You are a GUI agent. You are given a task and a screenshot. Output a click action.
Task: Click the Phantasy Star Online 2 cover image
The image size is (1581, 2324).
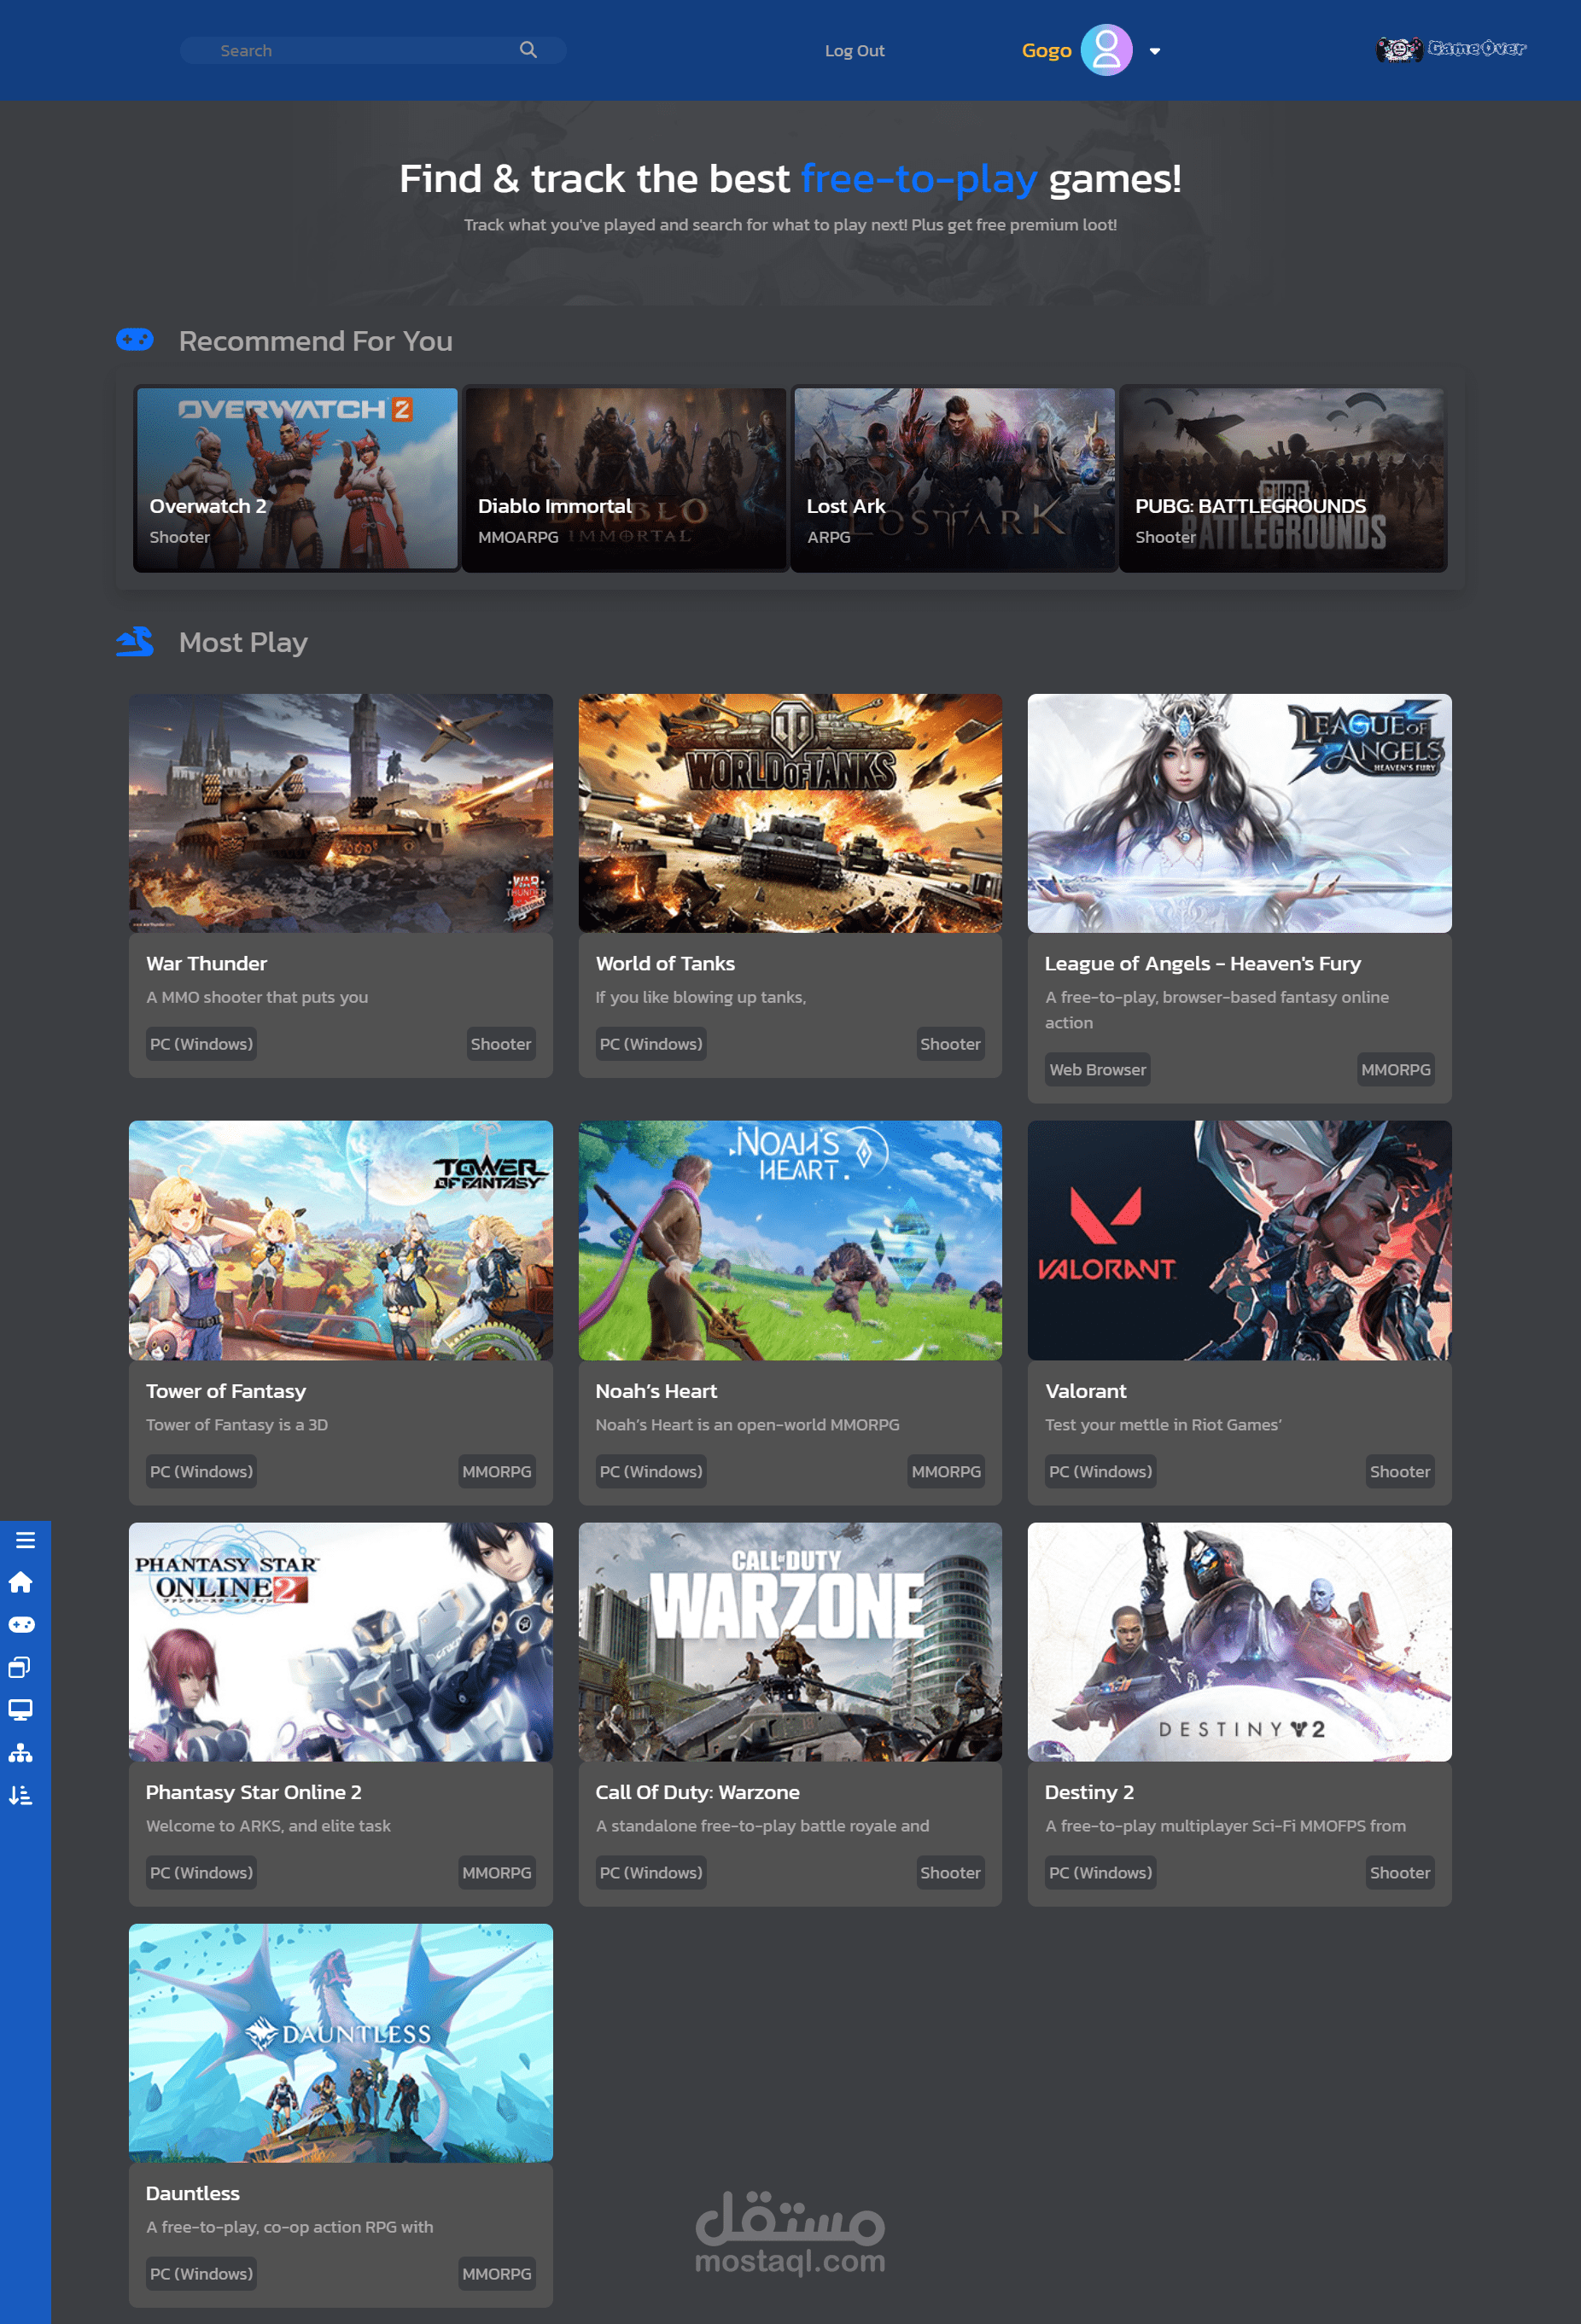[x=341, y=1642]
